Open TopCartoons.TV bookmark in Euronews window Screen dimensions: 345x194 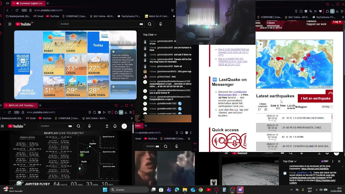[x=129, y=16]
